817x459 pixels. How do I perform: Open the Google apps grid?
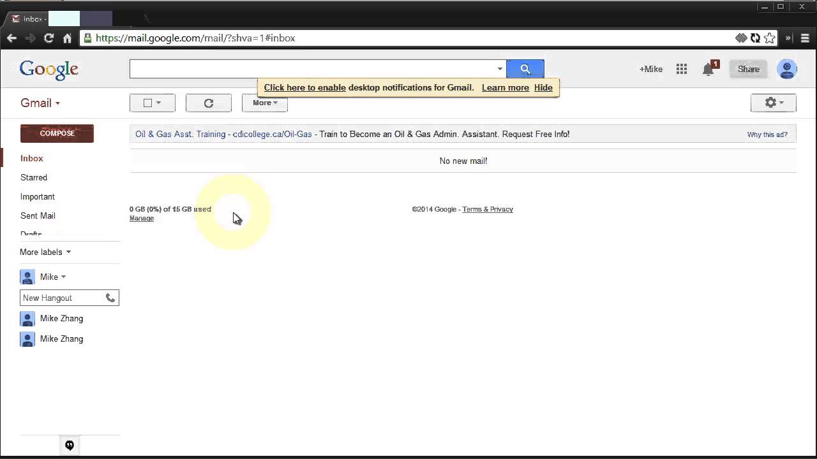pos(682,69)
